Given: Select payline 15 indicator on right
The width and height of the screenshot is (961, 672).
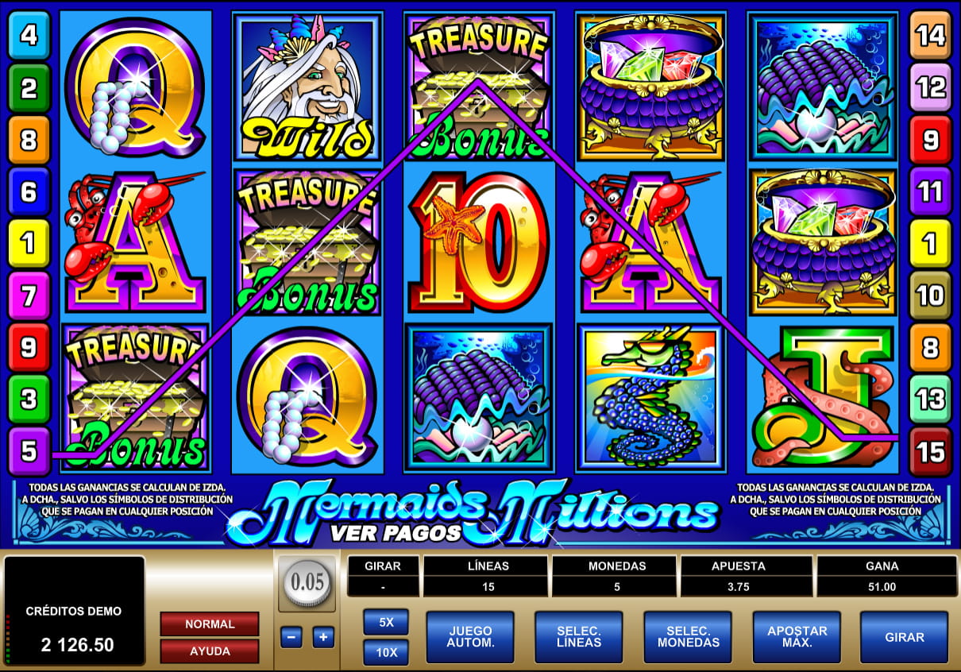Looking at the screenshot, I should [930, 453].
